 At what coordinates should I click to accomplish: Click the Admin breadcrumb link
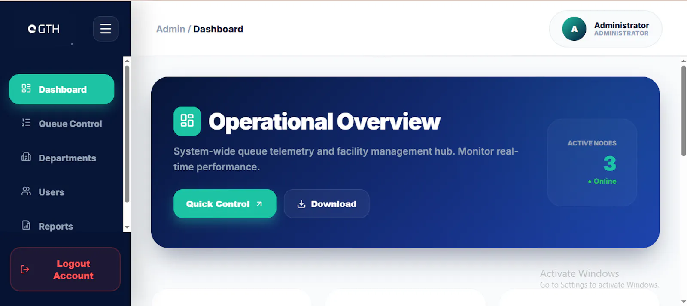click(x=170, y=29)
